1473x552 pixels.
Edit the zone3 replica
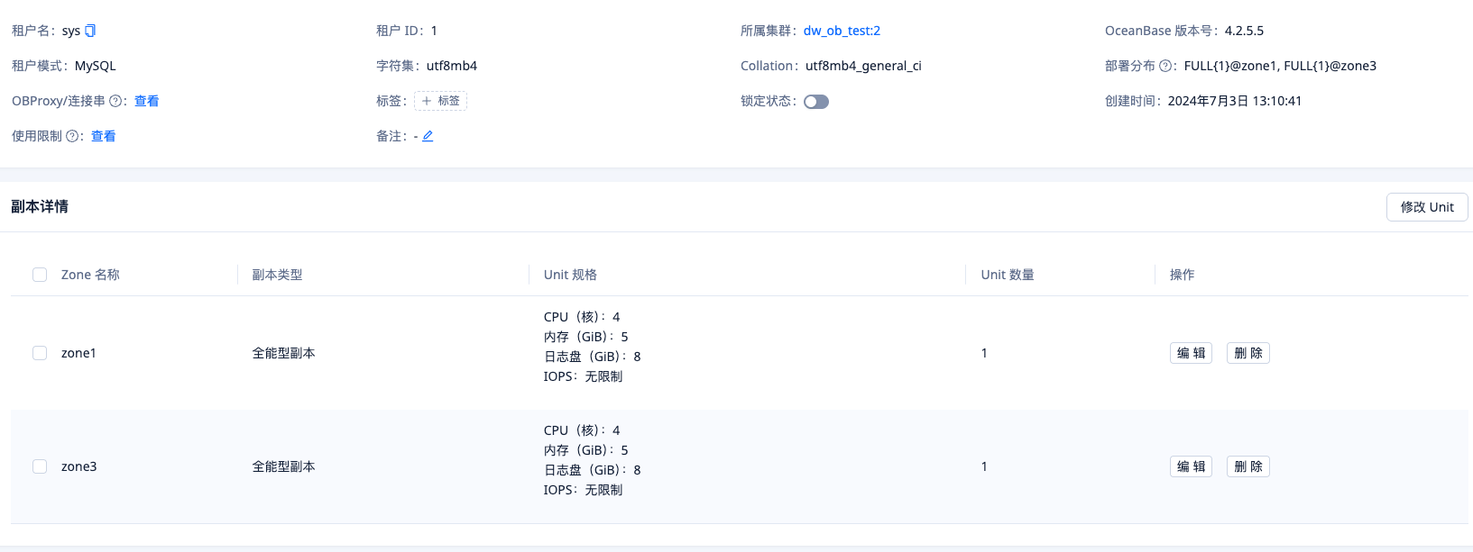[1191, 466]
